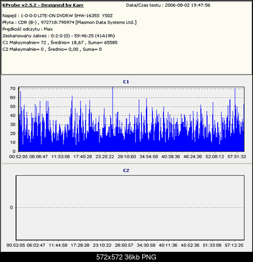Screen dimensions: 253x262
Task: Click the 70 label on C1 axis
Action: tap(13, 89)
